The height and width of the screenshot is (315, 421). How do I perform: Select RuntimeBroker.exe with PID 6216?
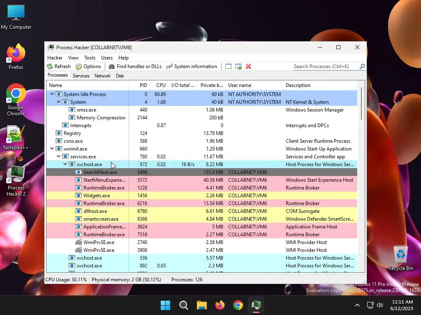click(201, 203)
